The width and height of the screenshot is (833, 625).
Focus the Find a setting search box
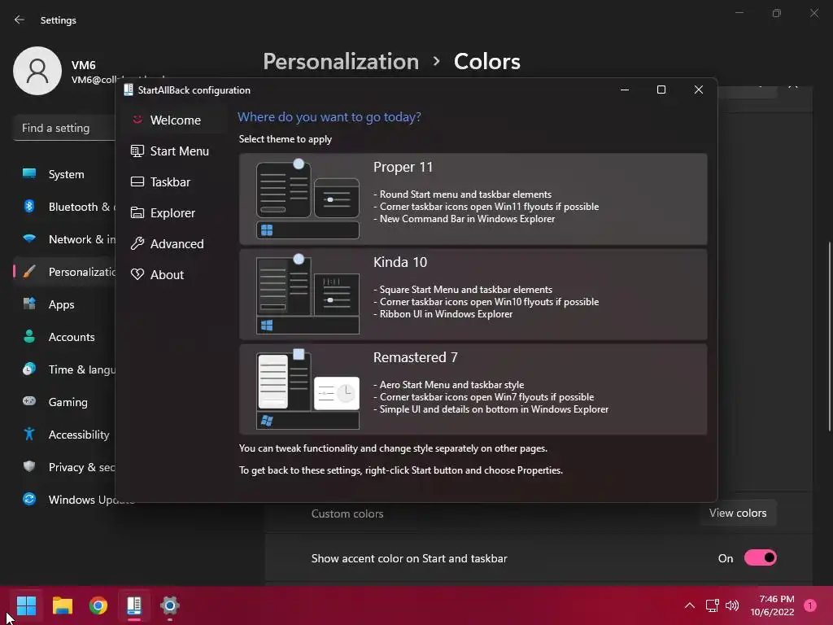coord(64,128)
